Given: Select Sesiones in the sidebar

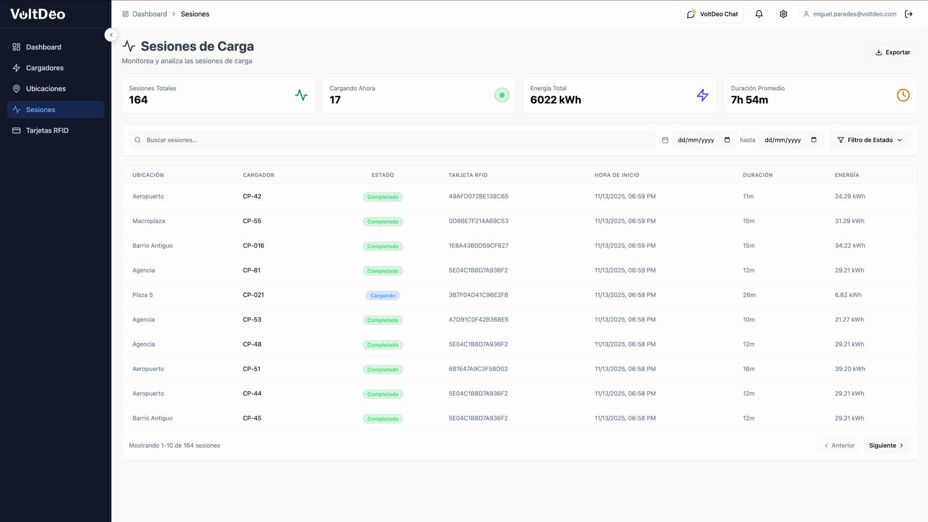Looking at the screenshot, I should 56,110.
